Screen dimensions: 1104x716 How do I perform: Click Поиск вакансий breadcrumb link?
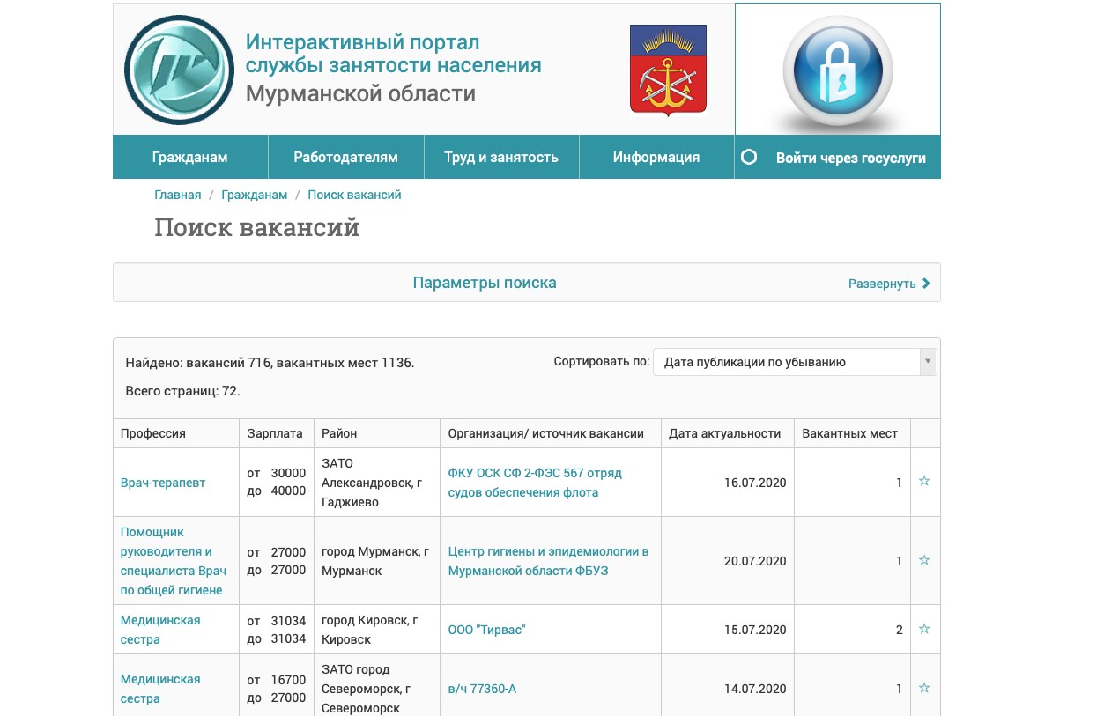click(x=354, y=195)
